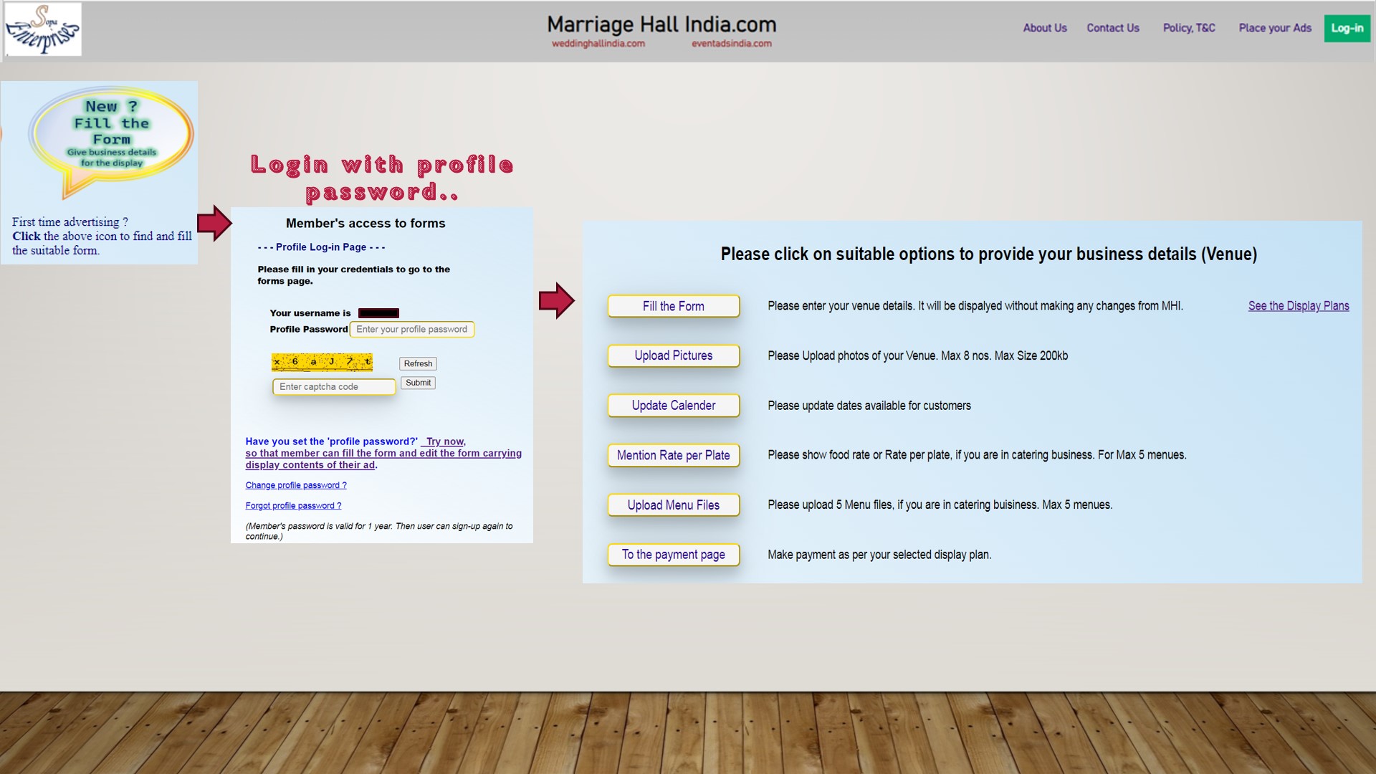1376x774 pixels.
Task: Click the '- - - Profile Log-in Page - - -' text
Action: click(321, 247)
